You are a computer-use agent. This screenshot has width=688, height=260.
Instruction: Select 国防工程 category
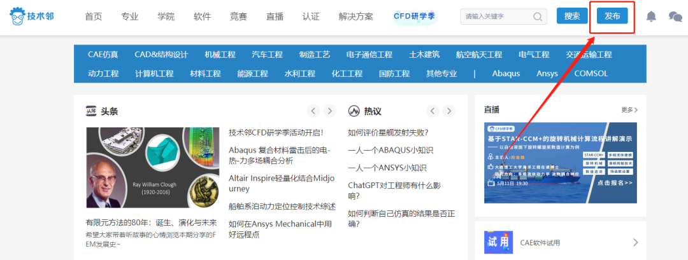[x=394, y=74]
